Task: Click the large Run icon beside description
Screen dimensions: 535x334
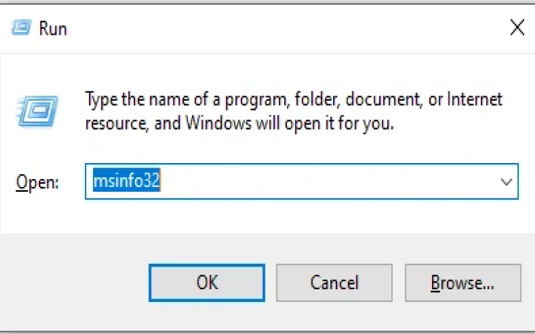Action: point(37,108)
